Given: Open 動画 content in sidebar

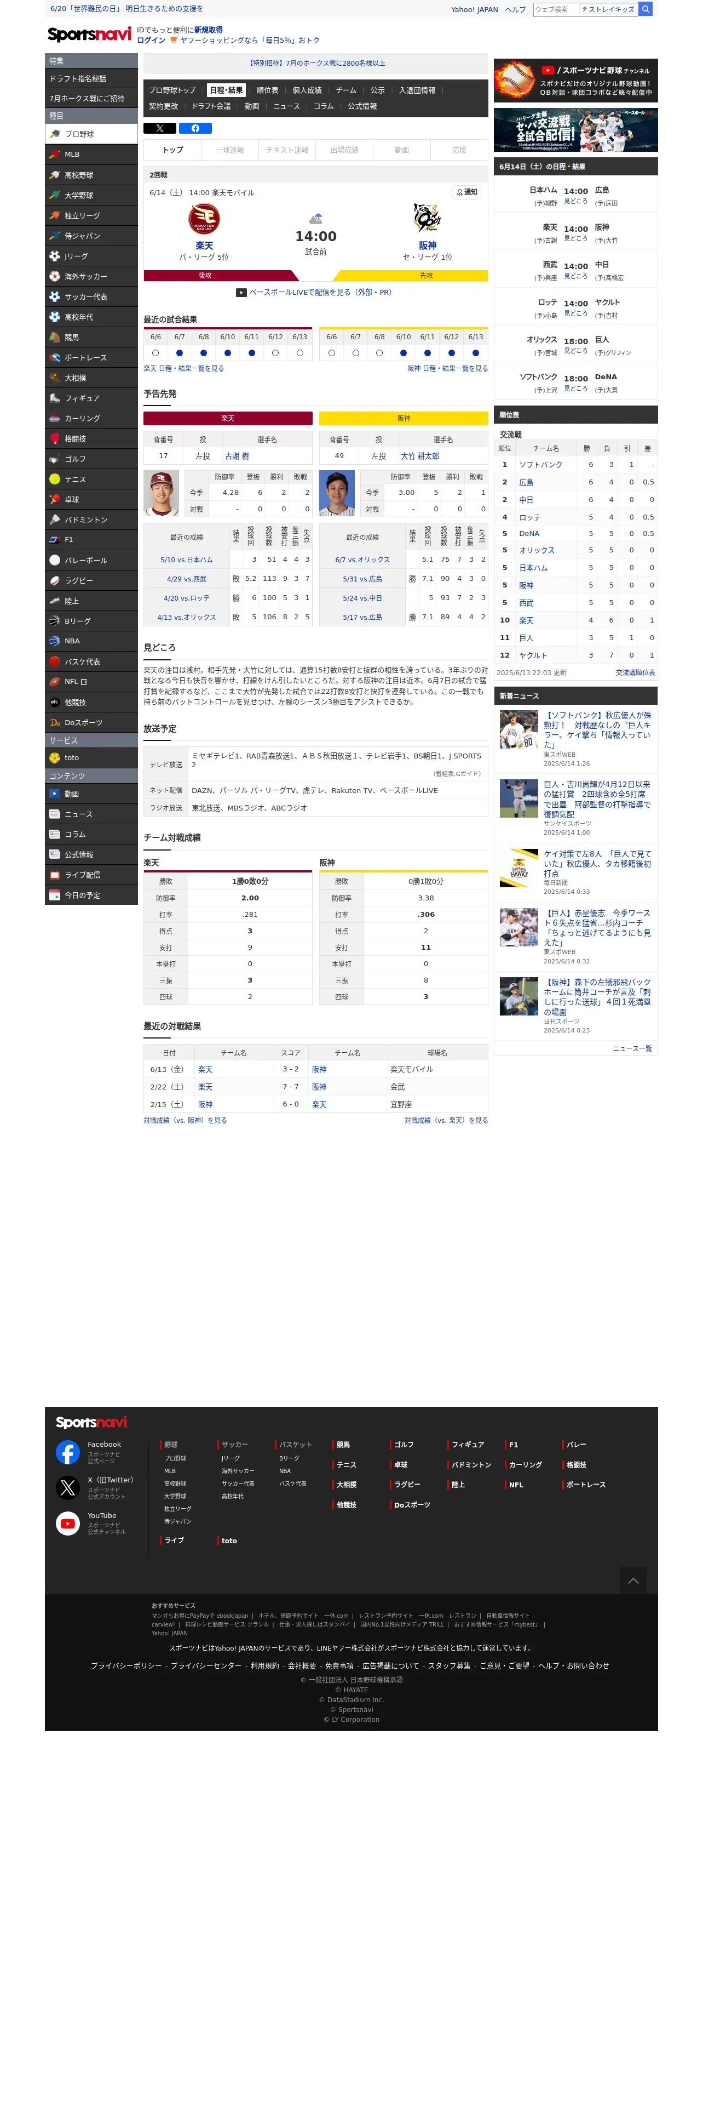Looking at the screenshot, I should pyautogui.click(x=91, y=794).
